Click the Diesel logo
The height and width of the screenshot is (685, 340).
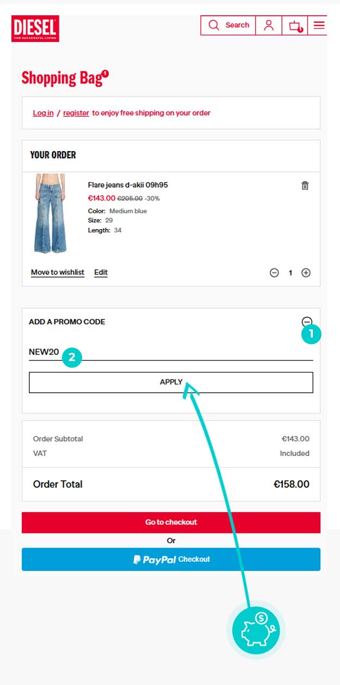[x=35, y=28]
